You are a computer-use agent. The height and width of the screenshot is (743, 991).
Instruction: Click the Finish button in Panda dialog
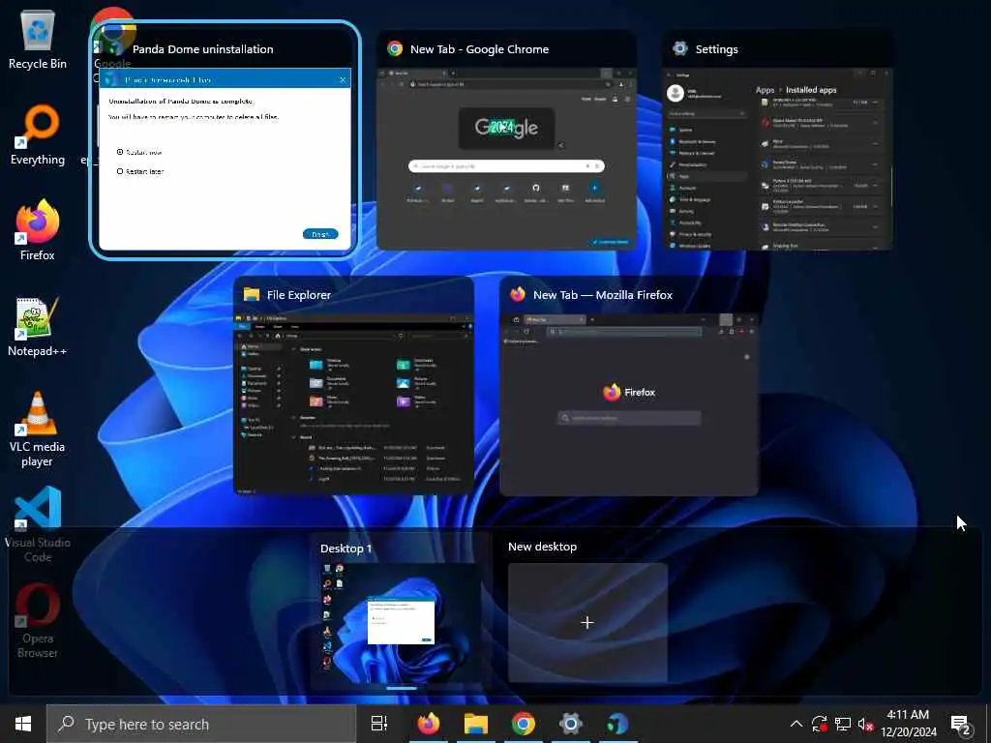[320, 234]
